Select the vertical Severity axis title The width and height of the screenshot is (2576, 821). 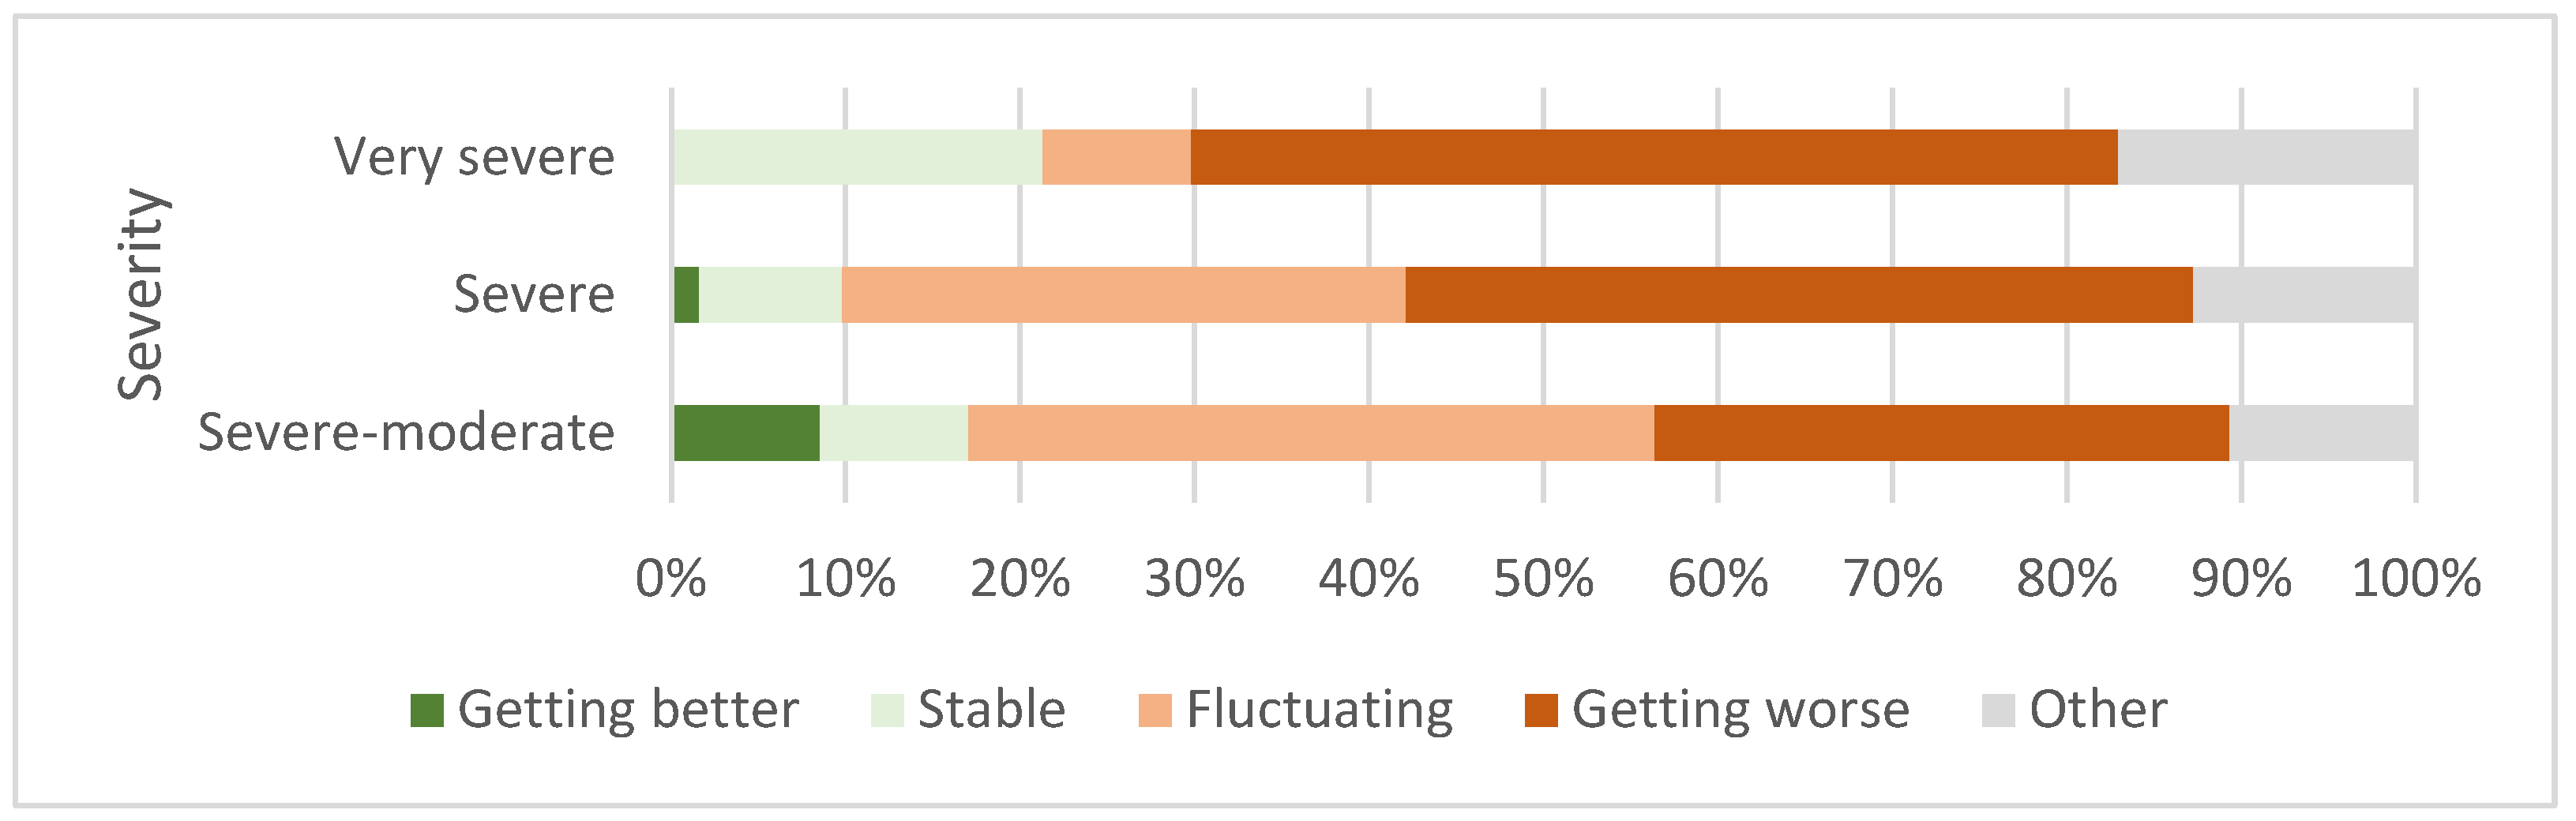pyautogui.click(x=140, y=294)
